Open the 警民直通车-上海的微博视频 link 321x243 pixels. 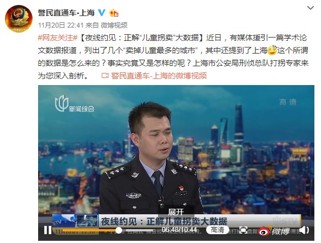click(159, 76)
